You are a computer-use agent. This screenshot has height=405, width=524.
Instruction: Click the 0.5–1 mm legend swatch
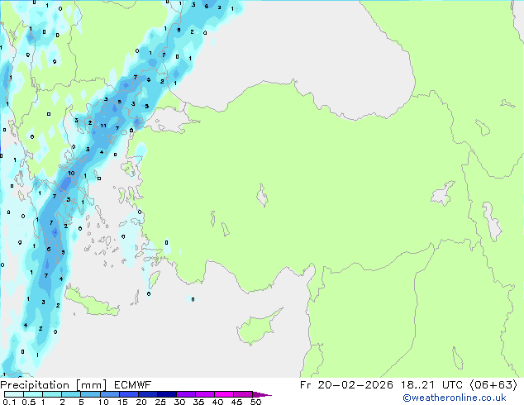click(33, 394)
